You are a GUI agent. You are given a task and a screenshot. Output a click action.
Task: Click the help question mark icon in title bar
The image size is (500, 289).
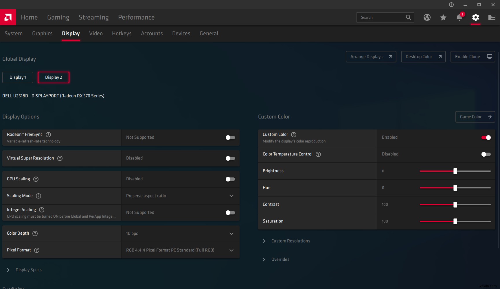click(x=451, y=5)
